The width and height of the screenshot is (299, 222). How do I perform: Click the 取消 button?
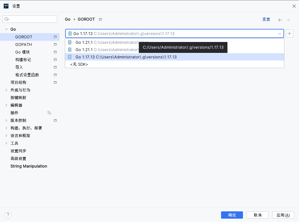tap(257, 215)
